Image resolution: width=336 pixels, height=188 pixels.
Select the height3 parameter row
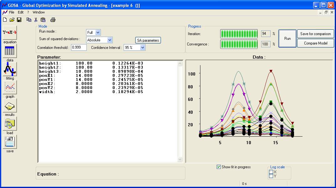pos(91,71)
